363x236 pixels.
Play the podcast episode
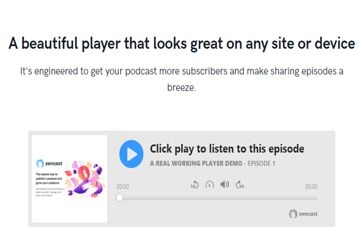pyautogui.click(x=131, y=154)
